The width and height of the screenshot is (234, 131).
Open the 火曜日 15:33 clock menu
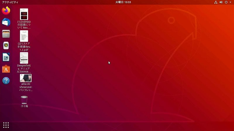click(x=123, y=2)
